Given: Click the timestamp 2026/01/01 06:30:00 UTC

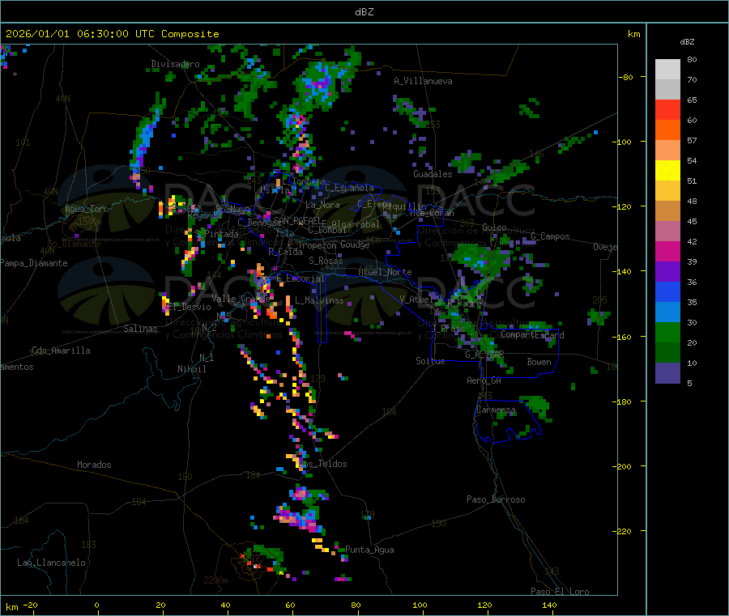Looking at the screenshot, I should tap(80, 34).
